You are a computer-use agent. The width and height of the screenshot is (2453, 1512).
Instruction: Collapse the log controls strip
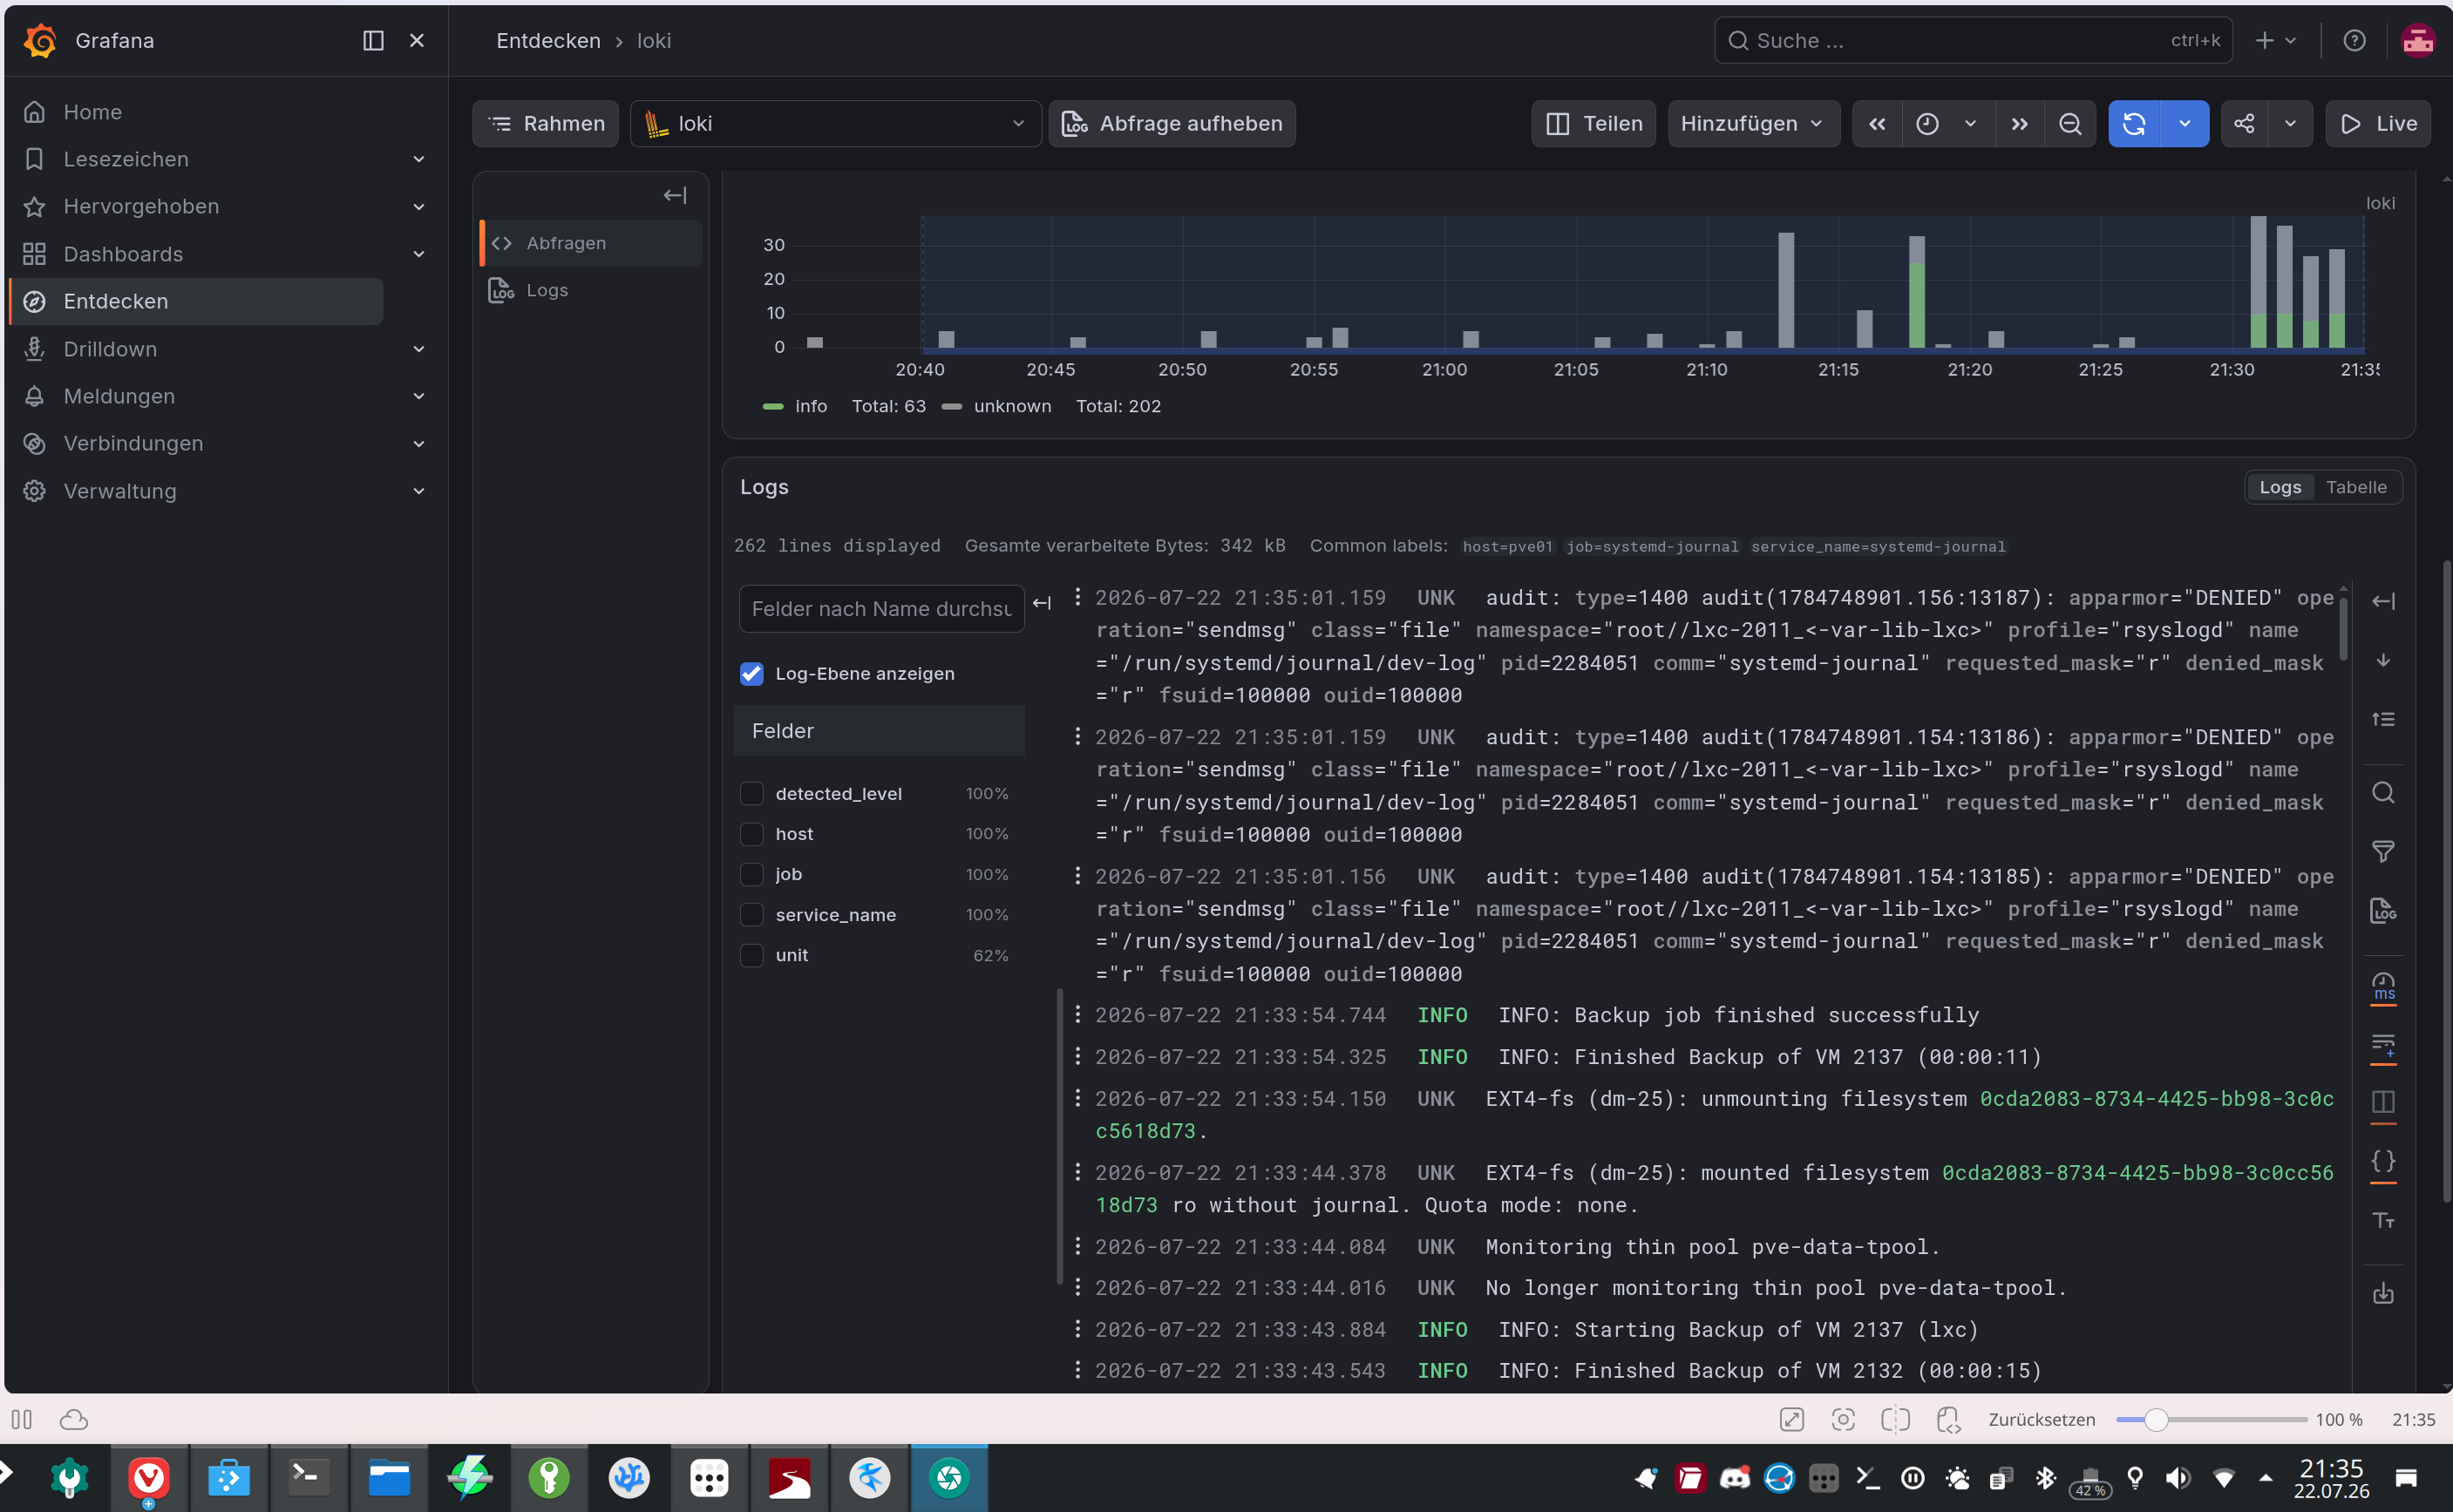pos(2383,601)
